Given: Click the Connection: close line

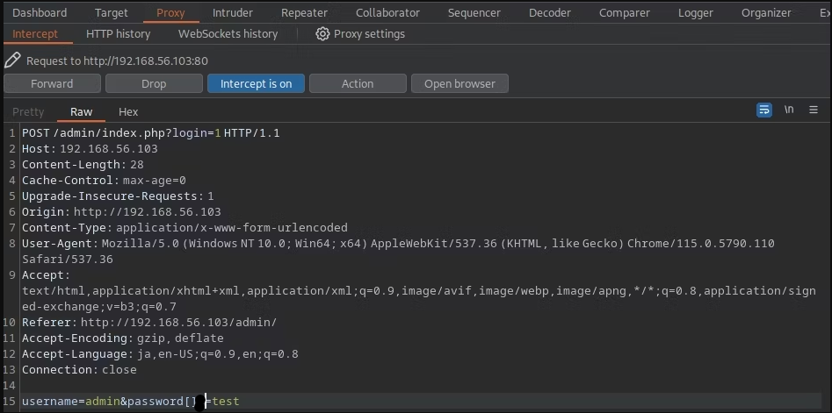Looking at the screenshot, I should click(79, 369).
